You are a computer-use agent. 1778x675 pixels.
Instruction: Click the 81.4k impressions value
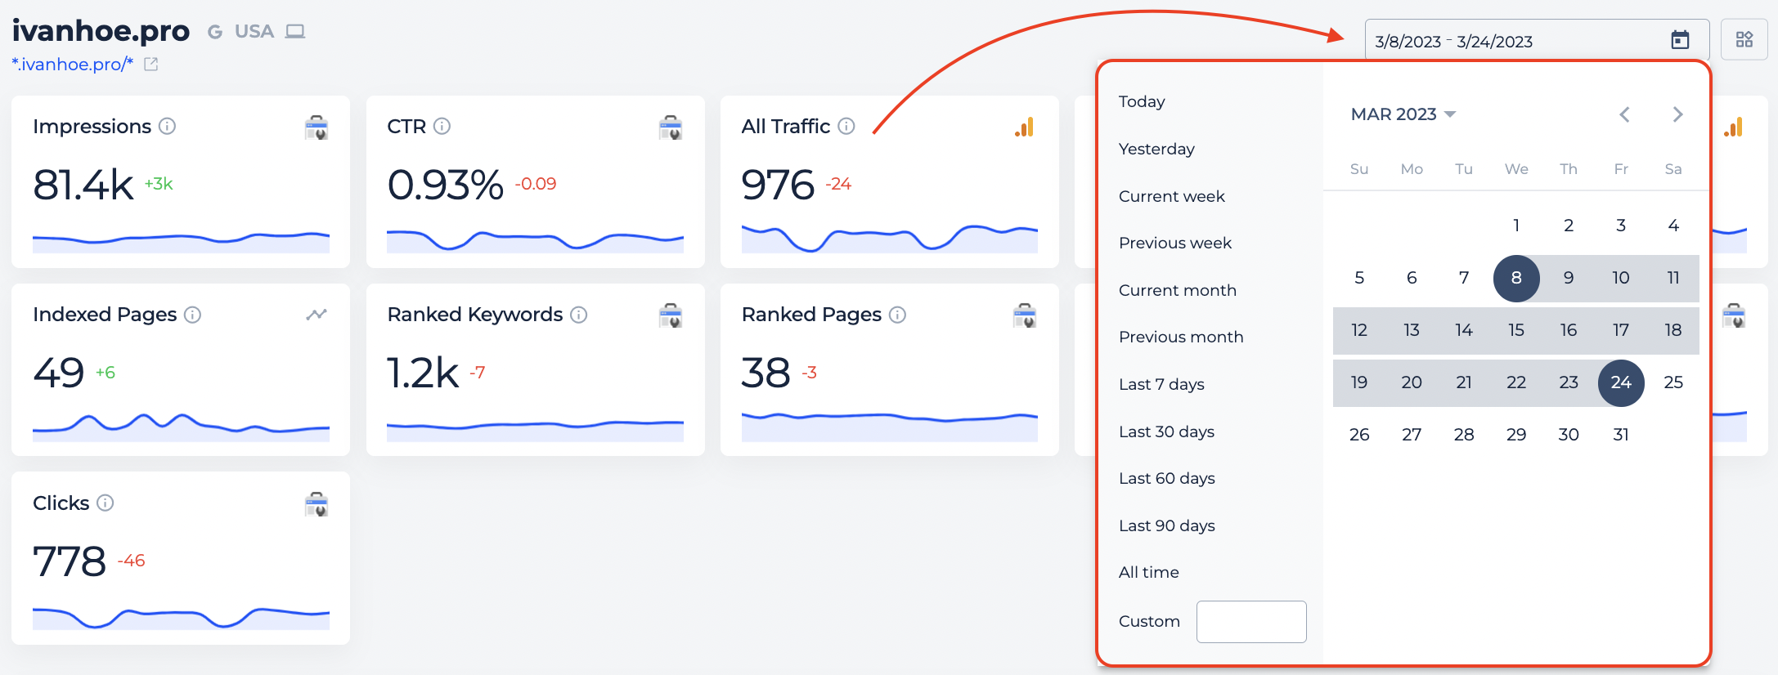(83, 185)
